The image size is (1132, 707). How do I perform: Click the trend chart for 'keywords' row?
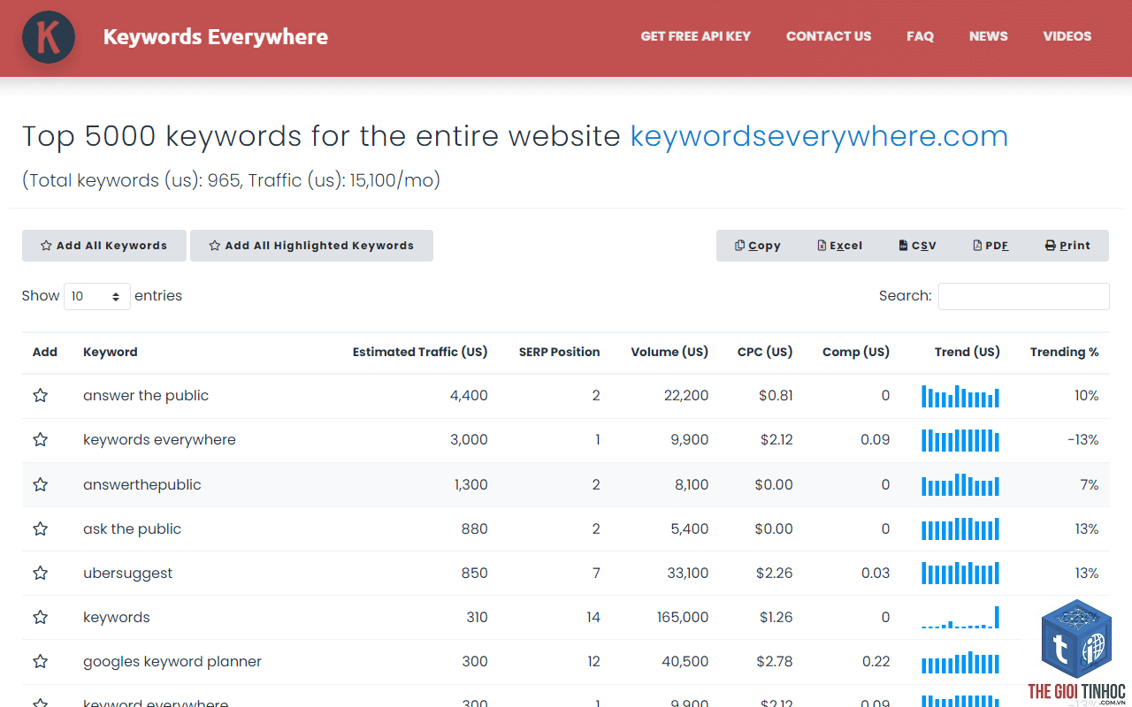pyautogui.click(x=960, y=617)
